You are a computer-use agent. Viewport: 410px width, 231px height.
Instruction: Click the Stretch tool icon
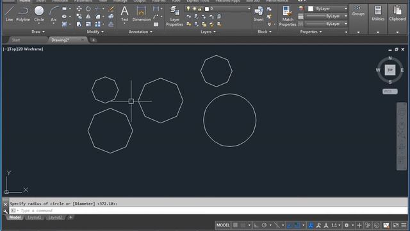tap(79, 24)
